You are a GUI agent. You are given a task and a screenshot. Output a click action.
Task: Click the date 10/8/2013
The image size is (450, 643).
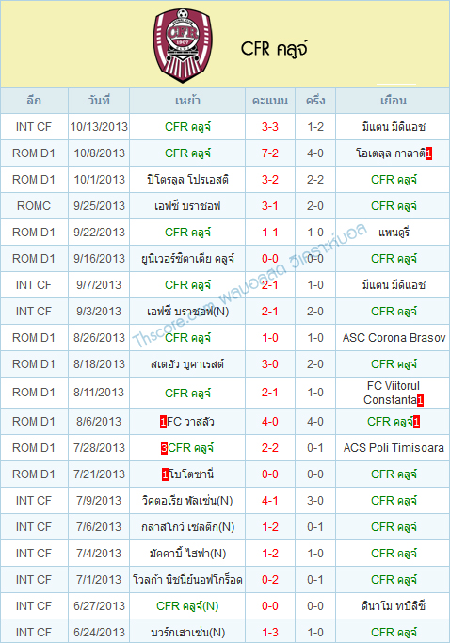99,153
